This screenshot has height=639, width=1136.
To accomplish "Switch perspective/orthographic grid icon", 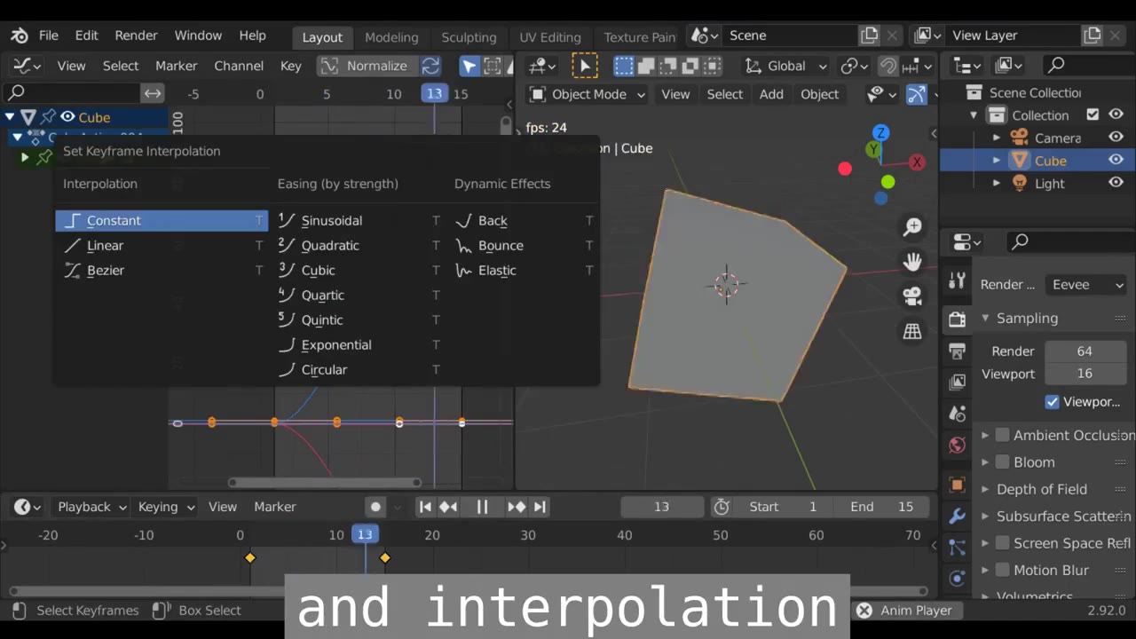I will 912,331.
